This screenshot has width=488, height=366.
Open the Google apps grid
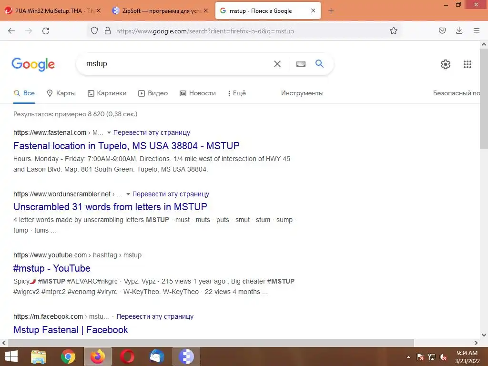468,64
